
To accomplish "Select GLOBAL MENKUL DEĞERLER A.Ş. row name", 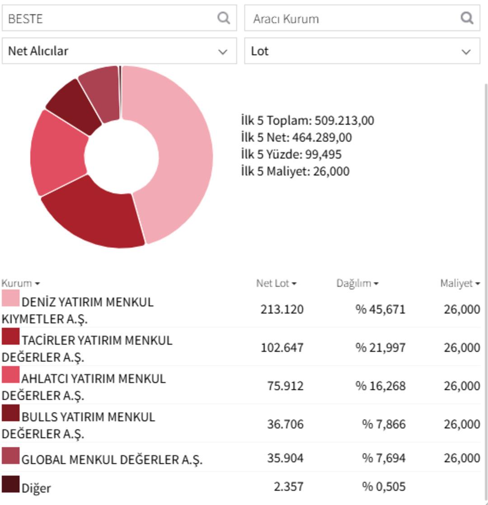I will [112, 459].
